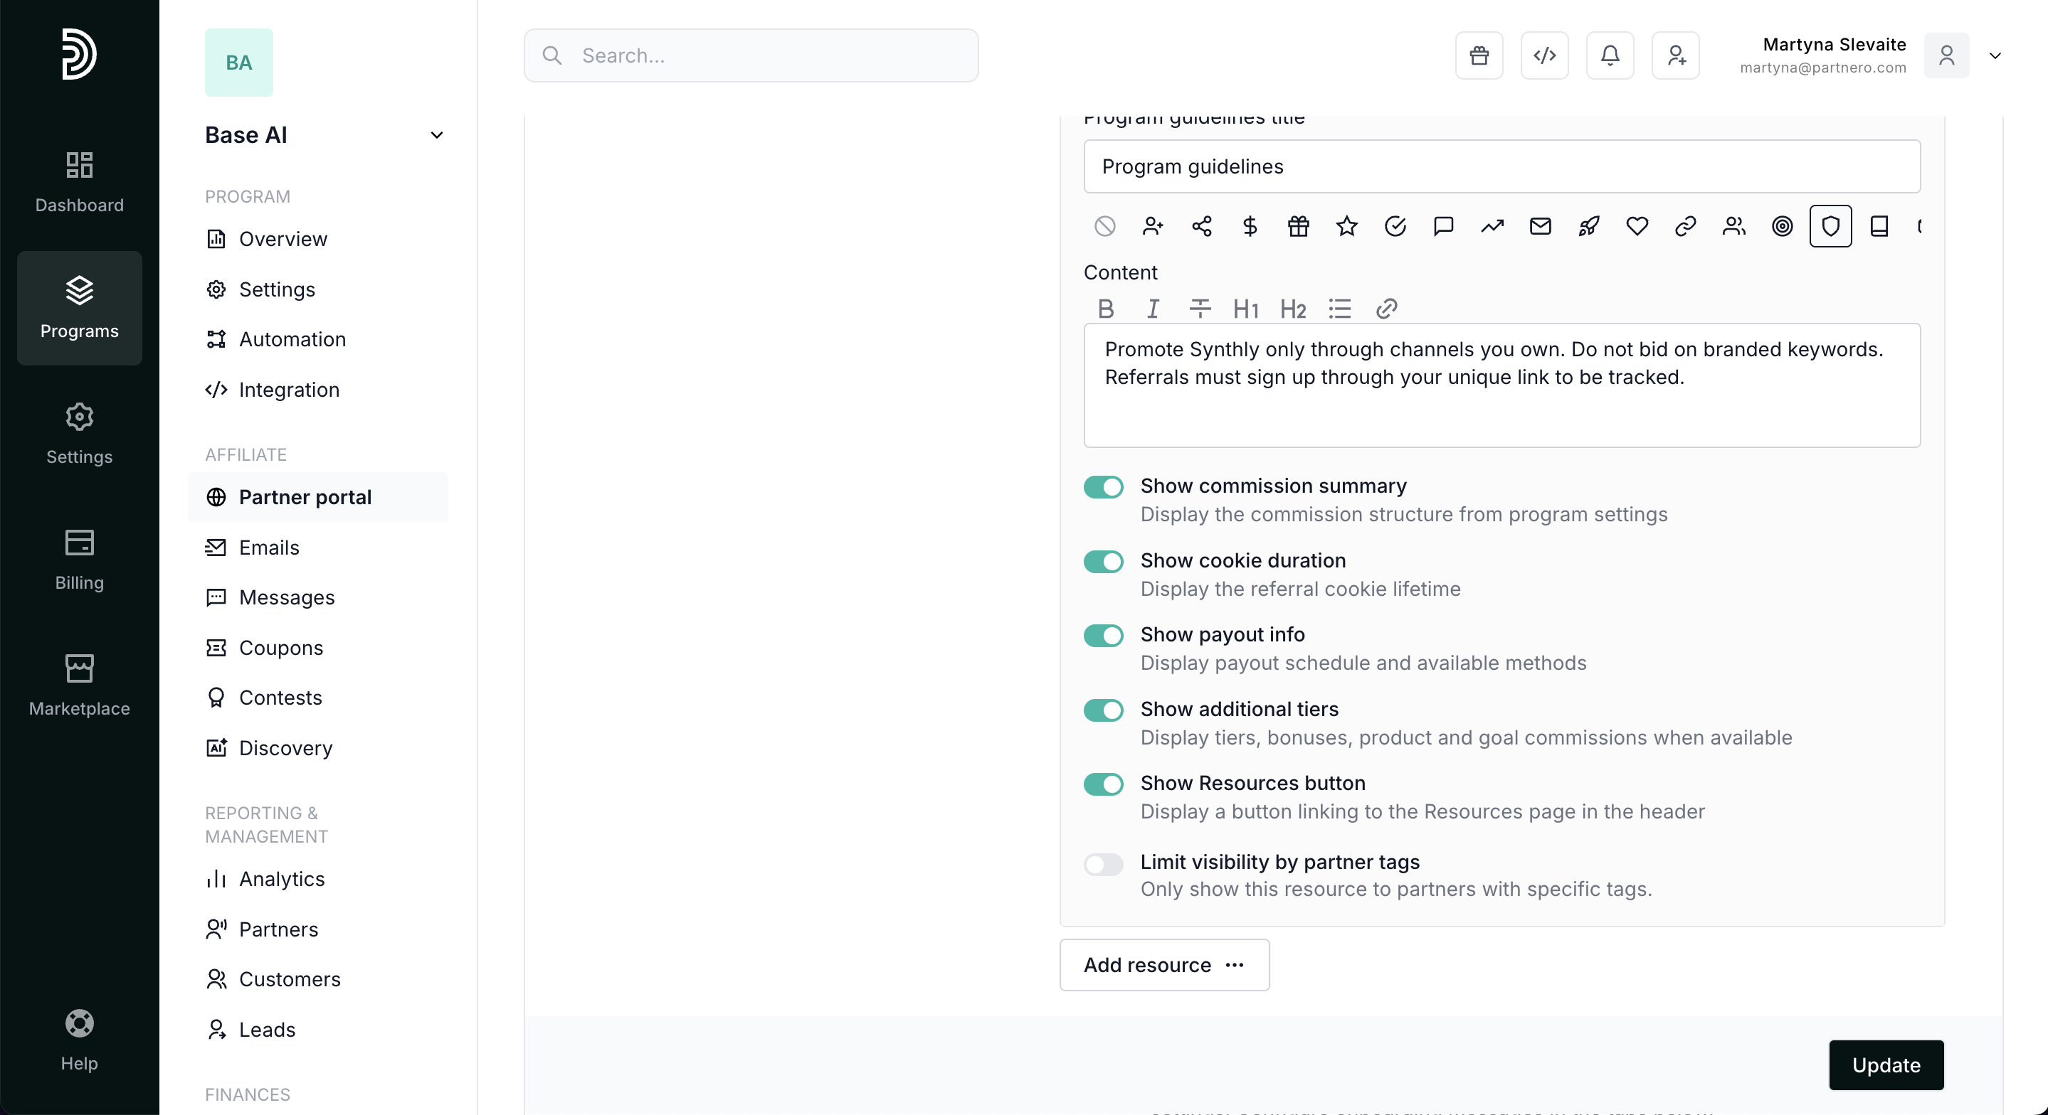Go to the Coupons menu item

280,648
